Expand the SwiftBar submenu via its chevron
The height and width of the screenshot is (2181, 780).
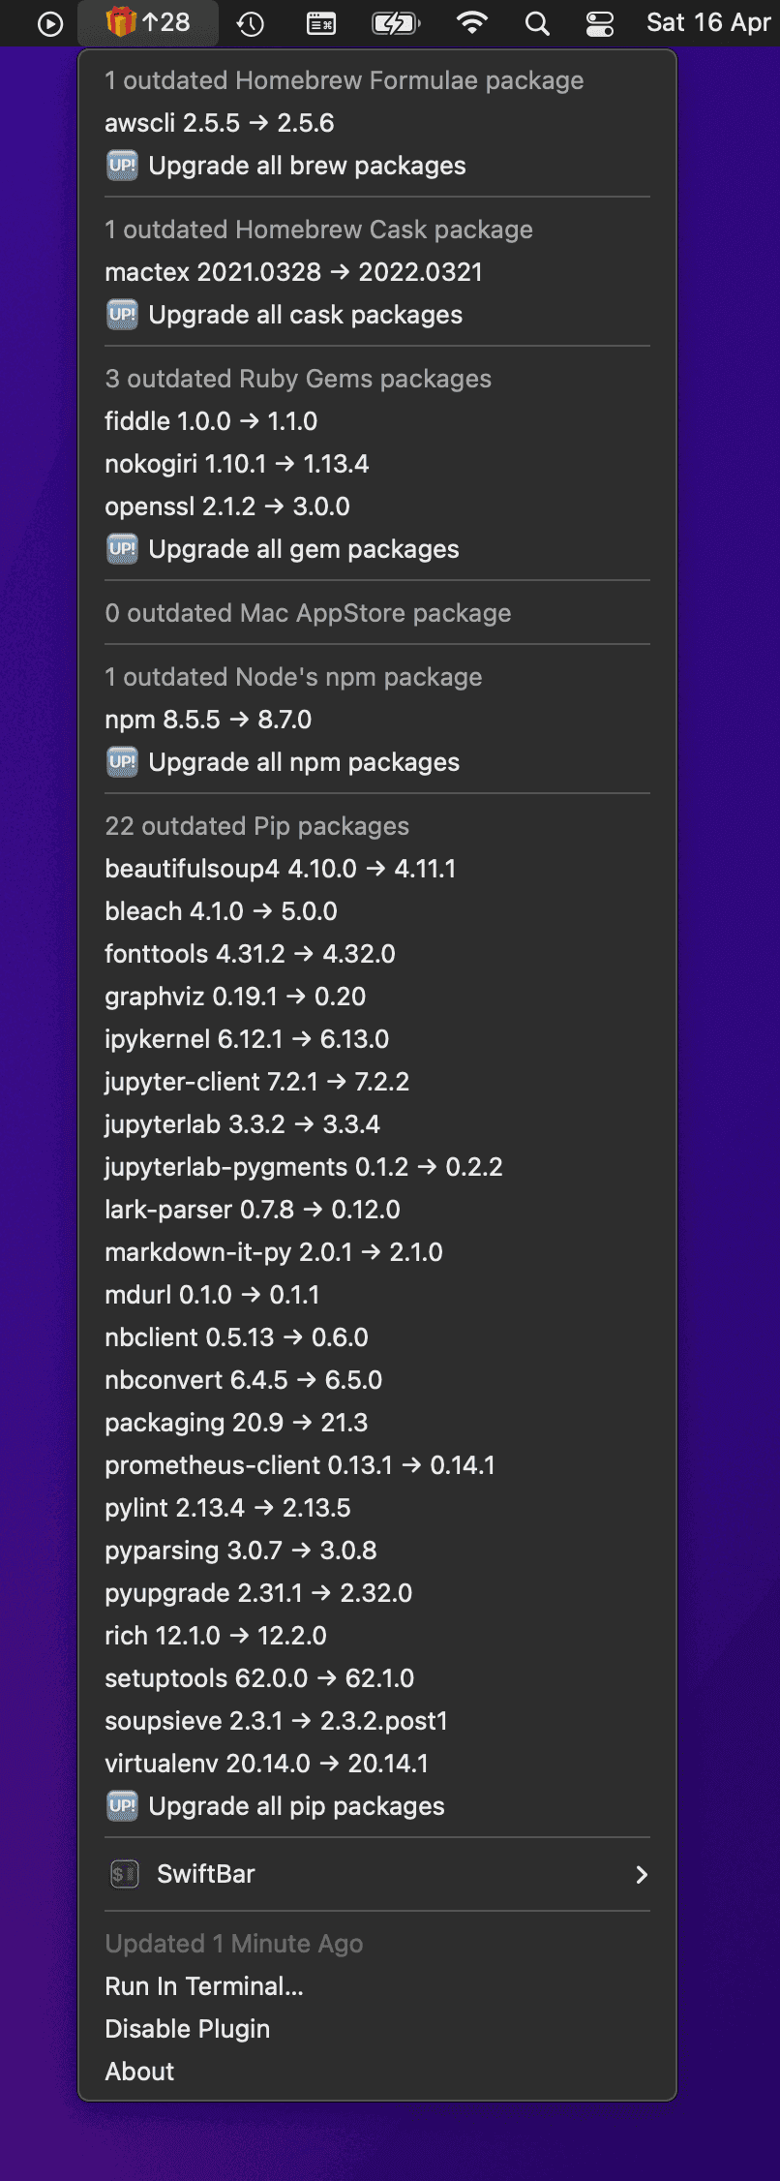coord(642,1874)
